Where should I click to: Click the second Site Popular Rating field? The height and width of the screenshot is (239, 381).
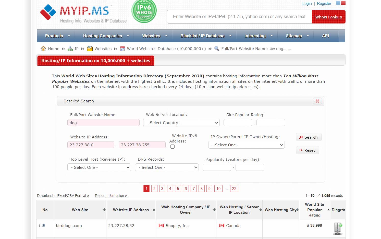(271, 123)
